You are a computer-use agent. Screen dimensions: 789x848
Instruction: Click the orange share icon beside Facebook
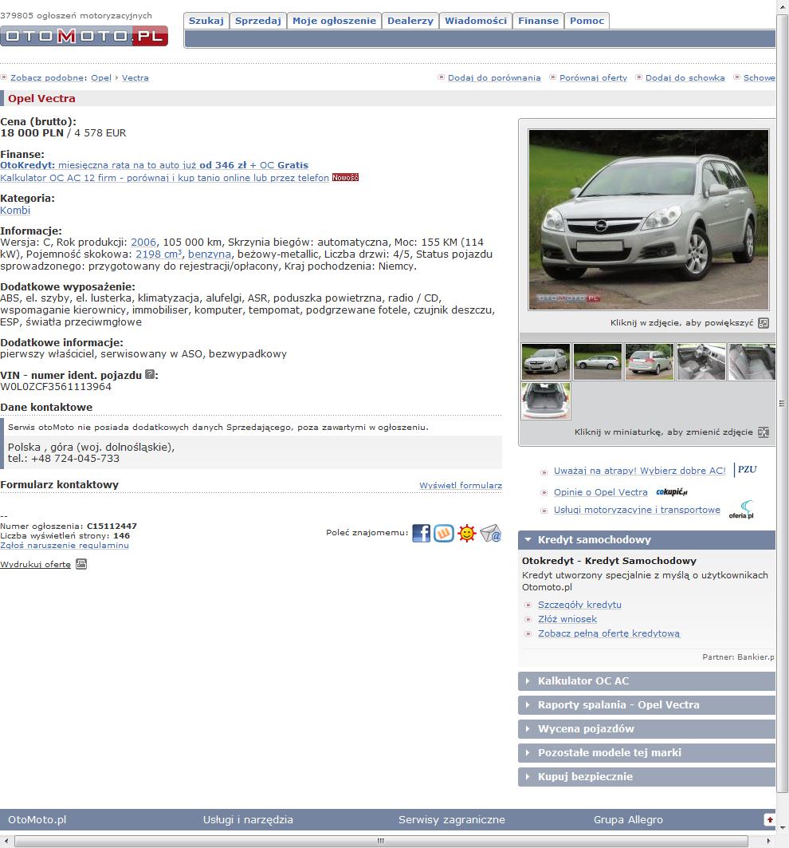tap(444, 533)
